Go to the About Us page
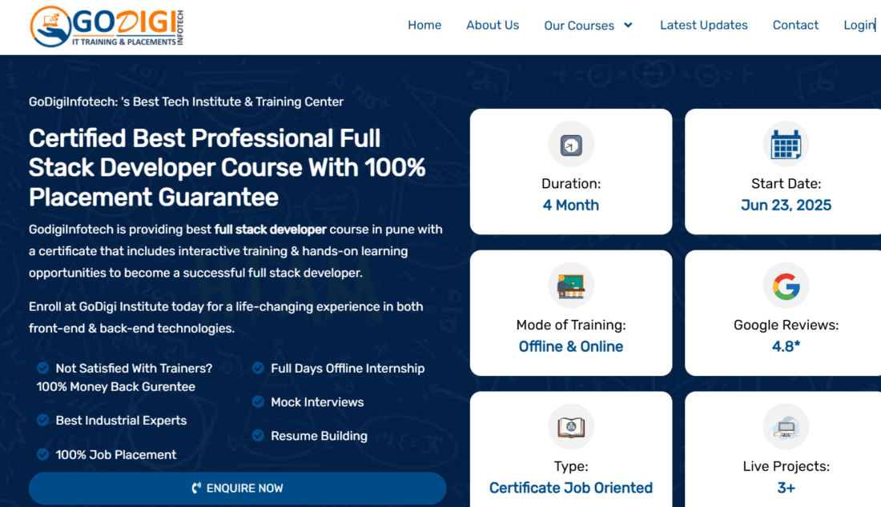The height and width of the screenshot is (507, 881). 493,25
